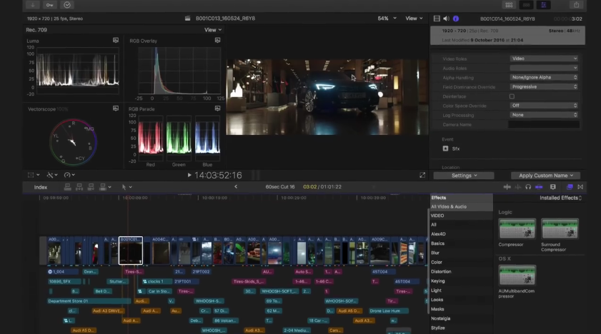Toggle the browser grid layout button

(508, 5)
